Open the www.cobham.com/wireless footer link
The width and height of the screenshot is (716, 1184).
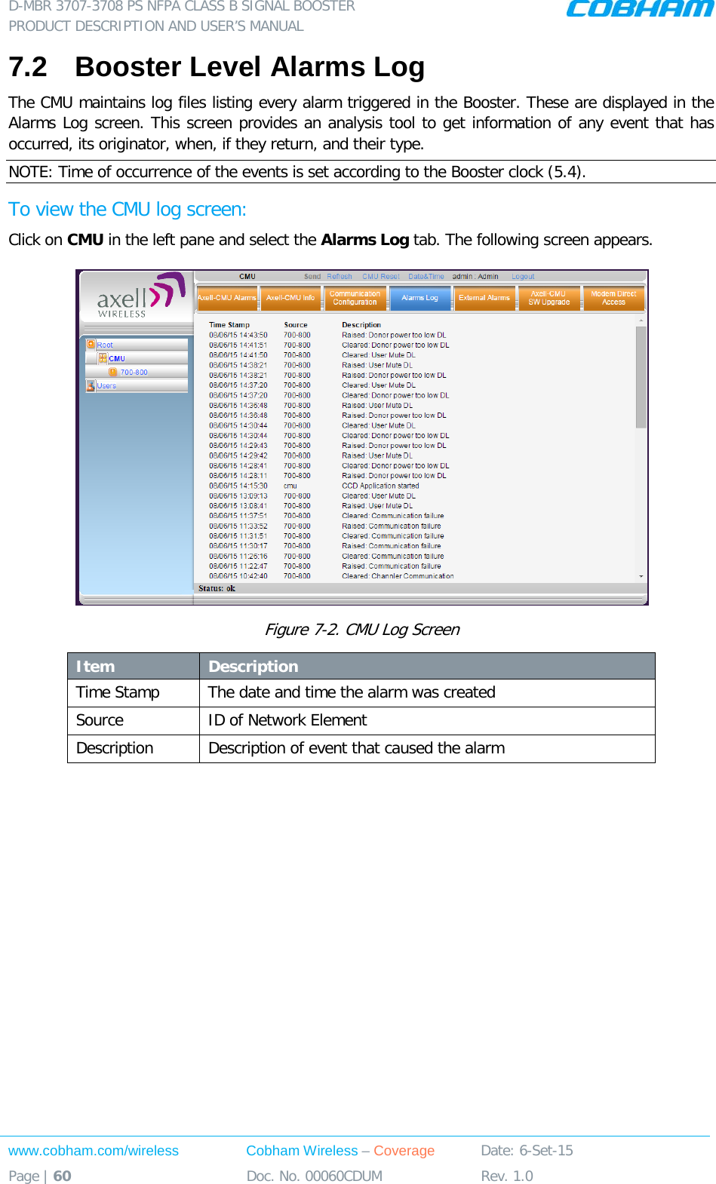click(94, 1151)
